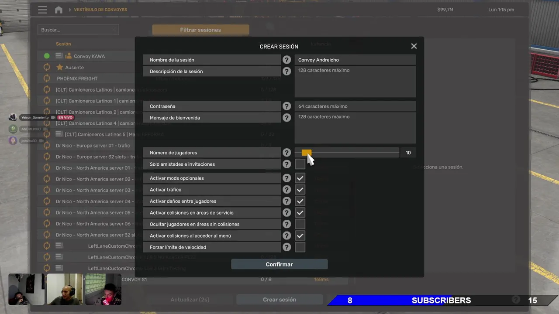The image size is (559, 314).
Task: Open help for Activar tráfico
Action: click(286, 190)
